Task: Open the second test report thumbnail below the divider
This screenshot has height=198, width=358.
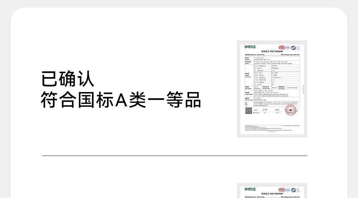Action: pos(272,191)
